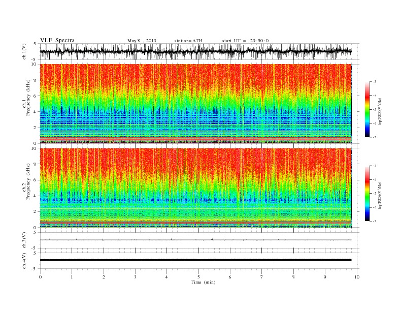
Task: Click the -7 tick on ch.1 color bar
Action: coord(374,137)
